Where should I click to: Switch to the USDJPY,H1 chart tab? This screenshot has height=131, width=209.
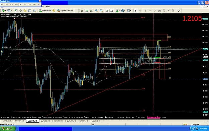(20, 121)
